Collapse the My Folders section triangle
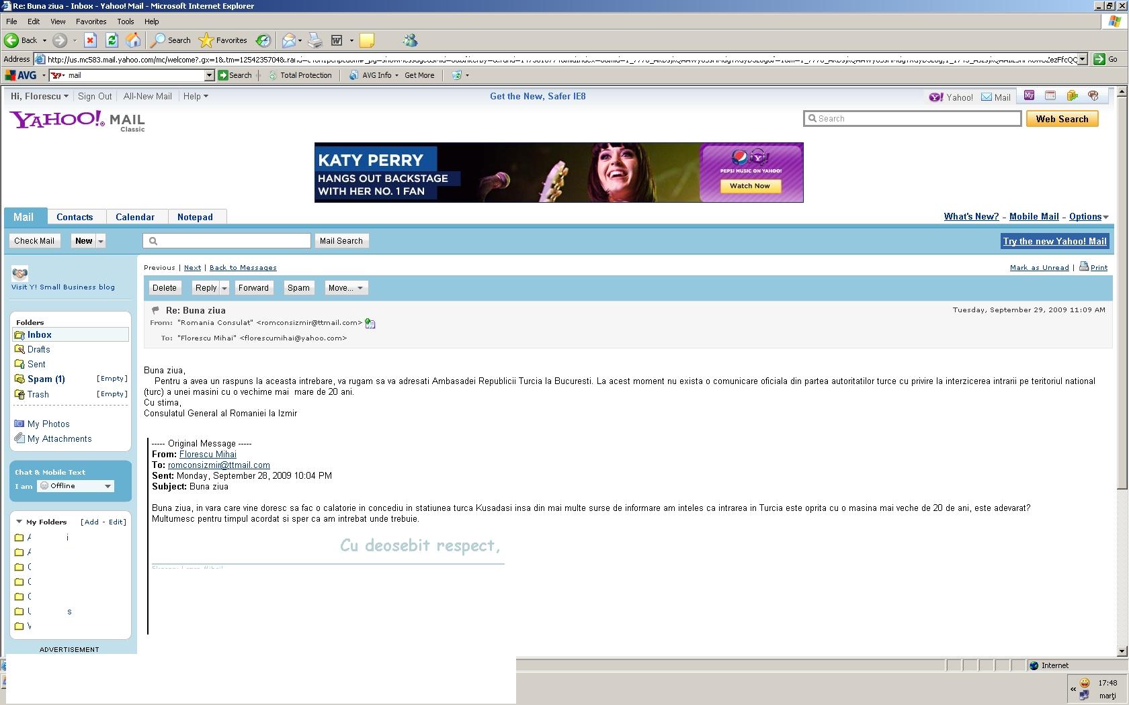The image size is (1129, 705). click(x=19, y=522)
